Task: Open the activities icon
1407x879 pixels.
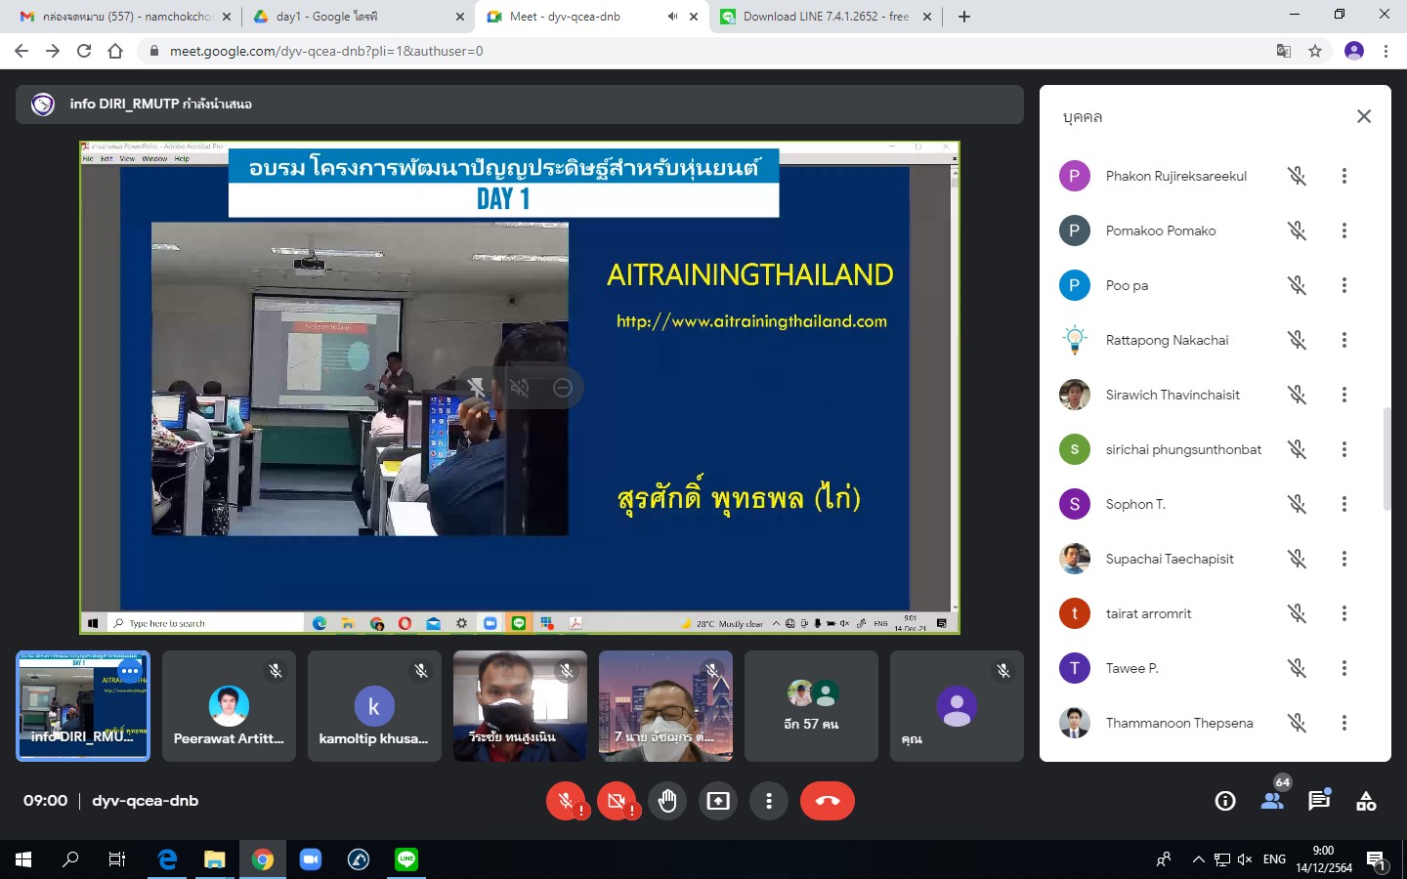Action: pos(1366,801)
